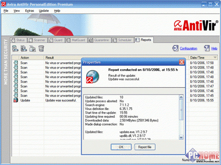Click the Help question mark icon

[x=207, y=48]
